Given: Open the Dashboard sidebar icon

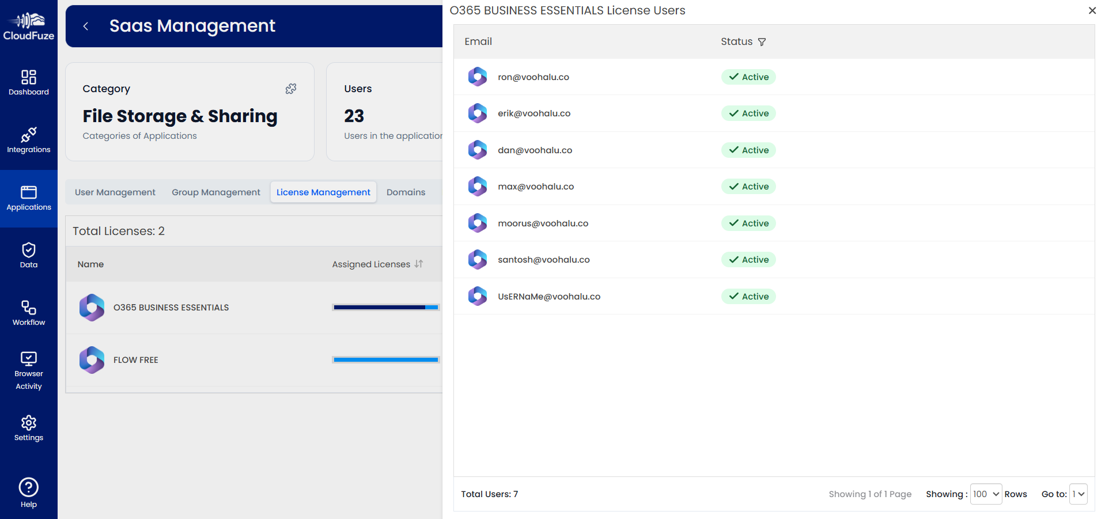Looking at the screenshot, I should point(28,78).
